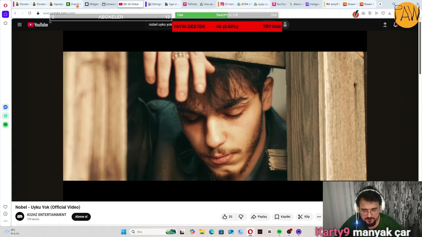
Task: Open the Windows Start menu
Action: click(124, 232)
